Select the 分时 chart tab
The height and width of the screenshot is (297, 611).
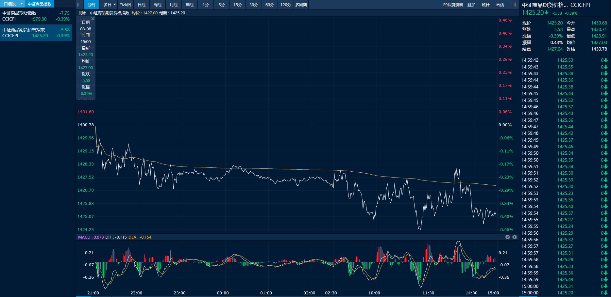tap(92, 5)
